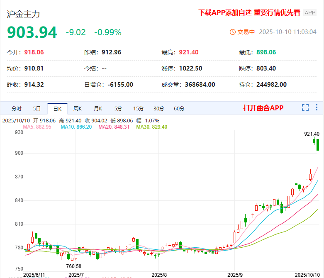This screenshot has width=324, height=278.
Task: Click the 921.40 high candlestick marker
Action: pos(312,134)
